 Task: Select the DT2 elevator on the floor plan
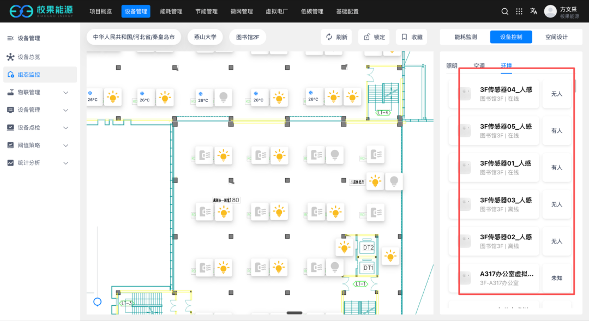[368, 247]
